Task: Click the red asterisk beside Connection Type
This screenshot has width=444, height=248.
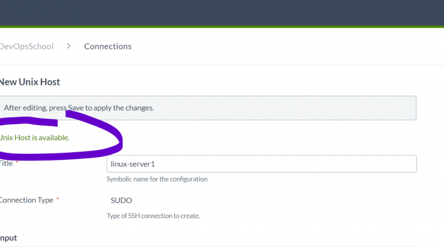Action: tap(58, 199)
